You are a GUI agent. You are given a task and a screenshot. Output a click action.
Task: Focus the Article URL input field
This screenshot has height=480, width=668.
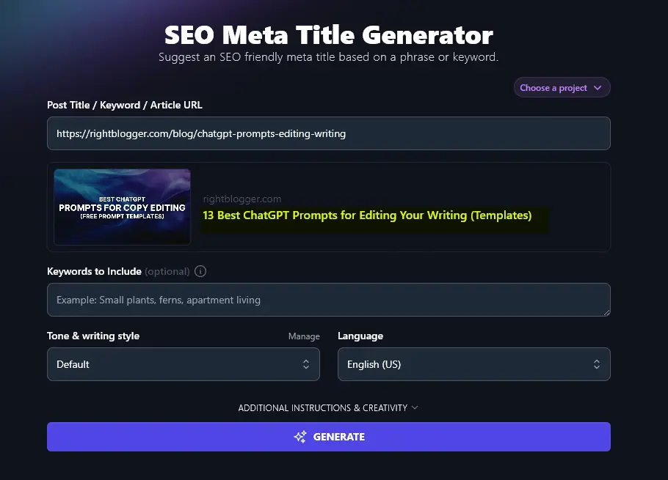click(x=328, y=133)
